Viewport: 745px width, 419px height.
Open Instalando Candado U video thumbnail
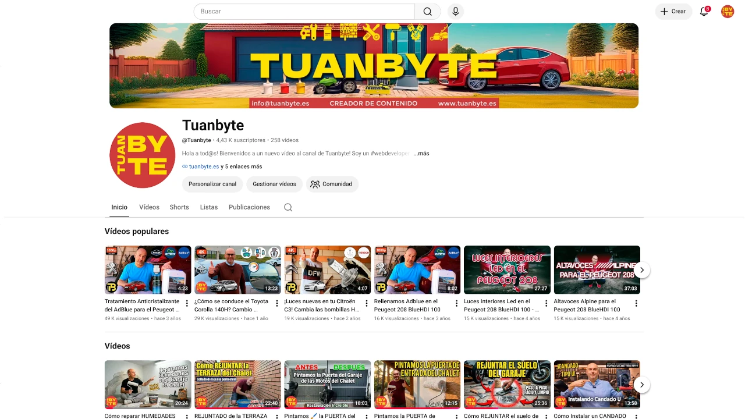[597, 385]
